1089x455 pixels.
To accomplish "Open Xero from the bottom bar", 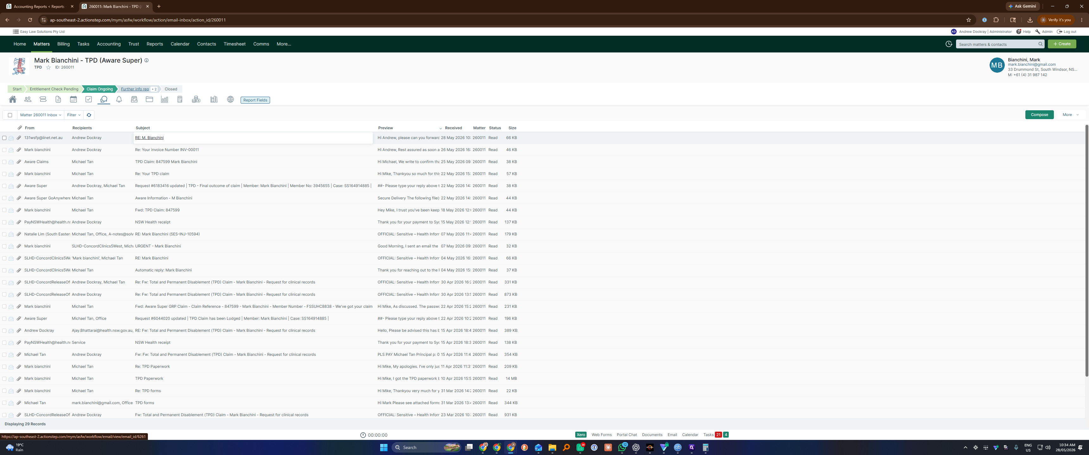I will pyautogui.click(x=581, y=435).
